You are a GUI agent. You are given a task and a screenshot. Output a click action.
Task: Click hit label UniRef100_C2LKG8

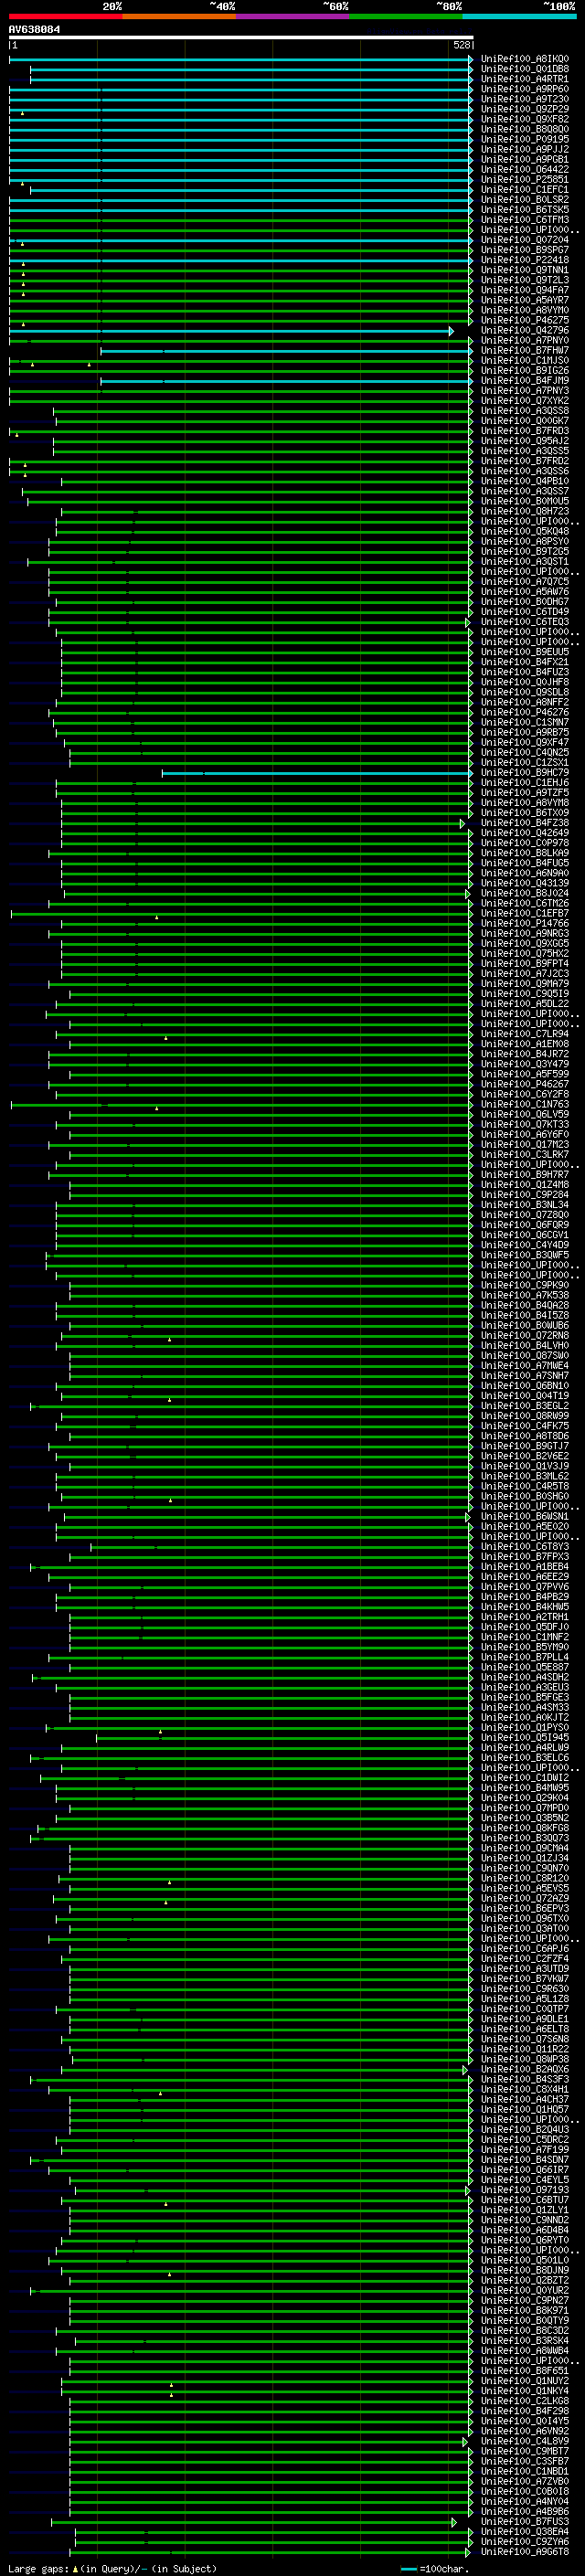coord(524,2401)
